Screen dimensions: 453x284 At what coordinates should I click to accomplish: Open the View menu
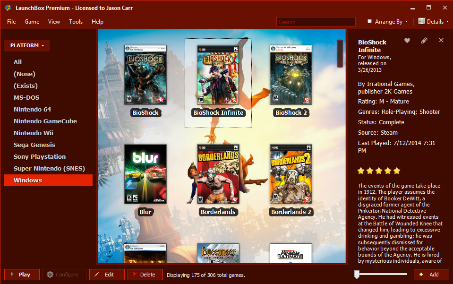pos(54,22)
